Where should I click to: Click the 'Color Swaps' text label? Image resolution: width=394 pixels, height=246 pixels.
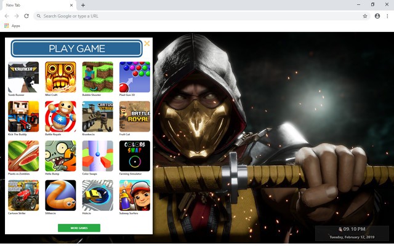[x=90, y=173]
